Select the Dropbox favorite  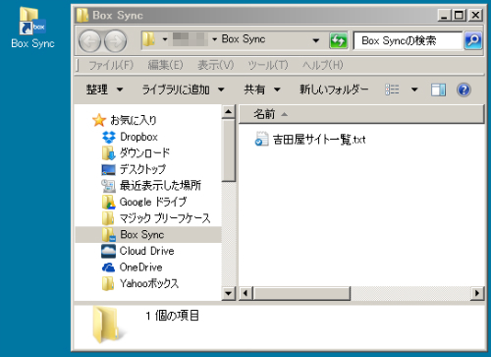click(138, 137)
